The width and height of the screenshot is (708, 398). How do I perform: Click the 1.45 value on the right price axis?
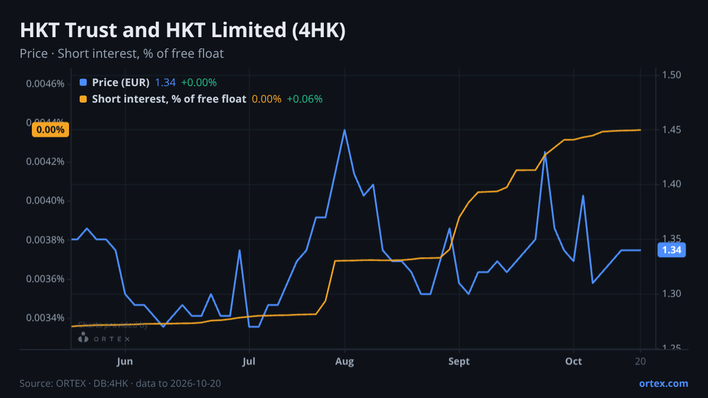point(672,130)
